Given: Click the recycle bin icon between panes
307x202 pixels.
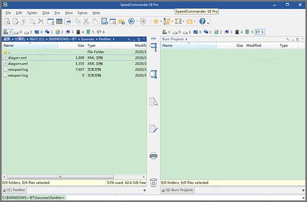Looking at the screenshot, I should tap(153, 183).
